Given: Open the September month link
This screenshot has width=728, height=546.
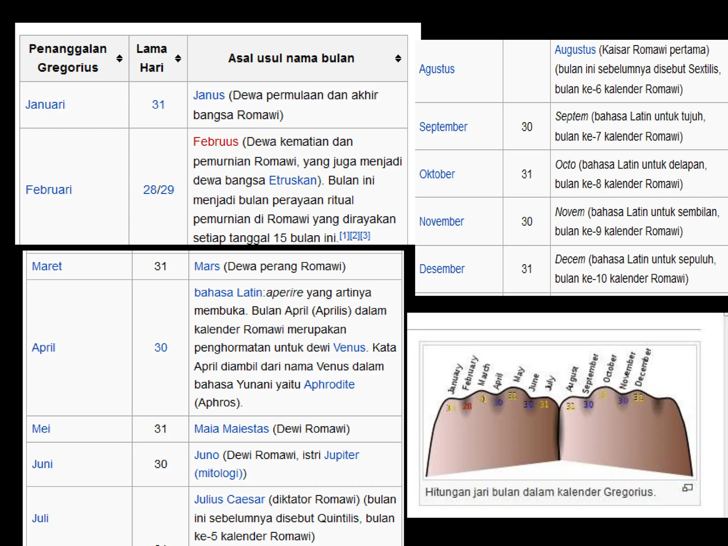Looking at the screenshot, I should tap(443, 127).
